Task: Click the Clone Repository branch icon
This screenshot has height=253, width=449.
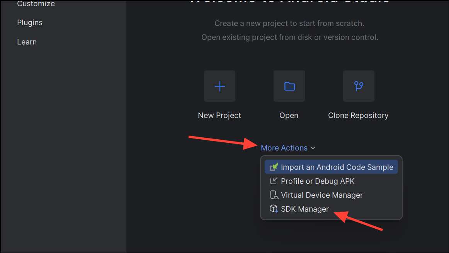Action: 359,86
